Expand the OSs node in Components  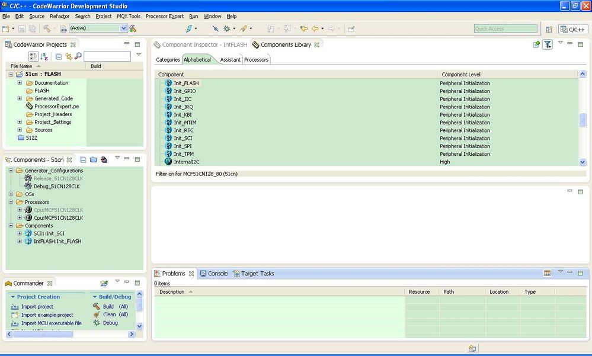tap(11, 194)
